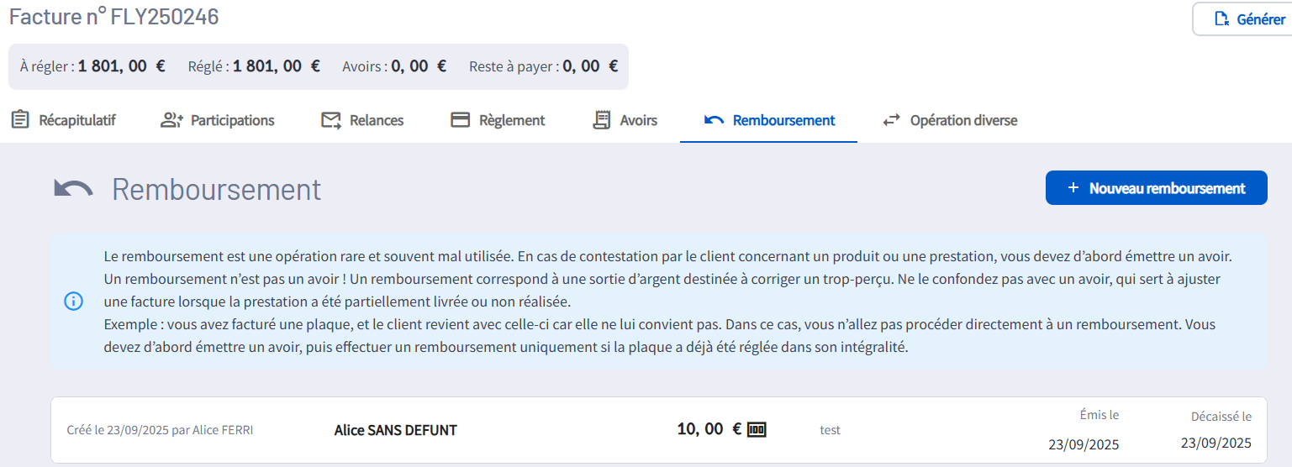Click the Décaissé le date 23/09/2025
The image size is (1292, 467).
coord(1216,443)
